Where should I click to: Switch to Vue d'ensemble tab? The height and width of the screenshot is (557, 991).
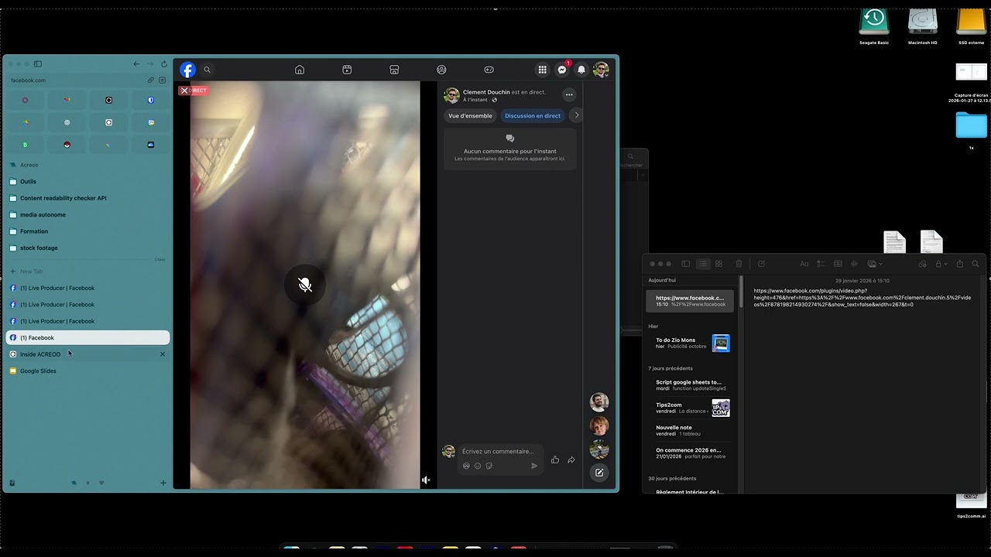click(470, 116)
